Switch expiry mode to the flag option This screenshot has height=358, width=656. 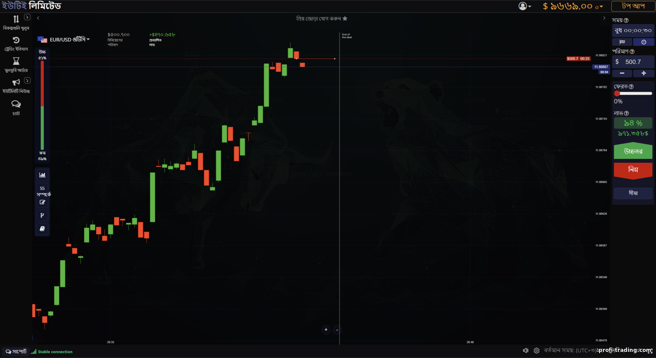622,42
